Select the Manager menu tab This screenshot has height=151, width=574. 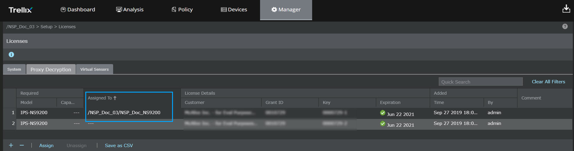[x=286, y=10]
